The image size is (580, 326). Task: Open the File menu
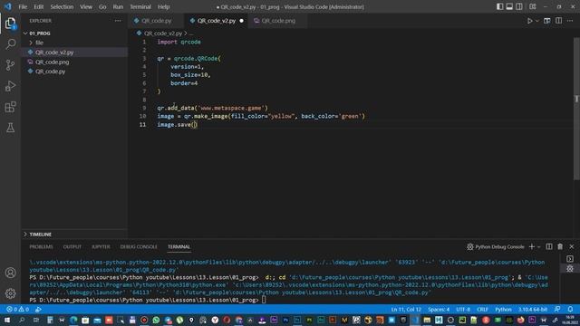(x=23, y=6)
